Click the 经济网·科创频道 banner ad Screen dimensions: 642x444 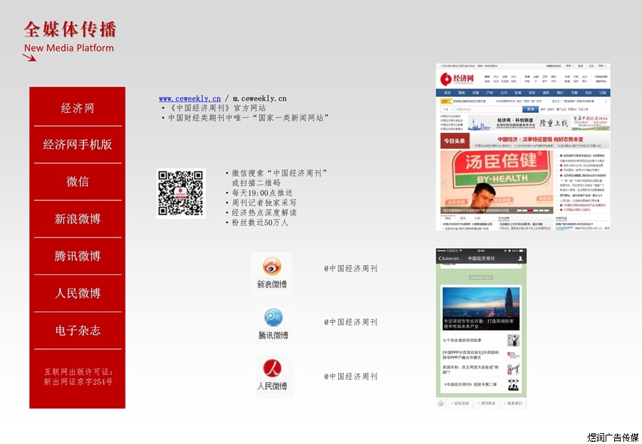(x=519, y=123)
